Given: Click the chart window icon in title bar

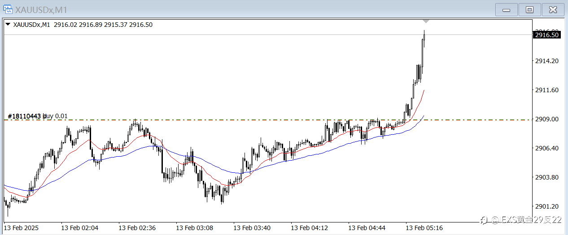Looking at the screenshot, I should click(8, 9).
